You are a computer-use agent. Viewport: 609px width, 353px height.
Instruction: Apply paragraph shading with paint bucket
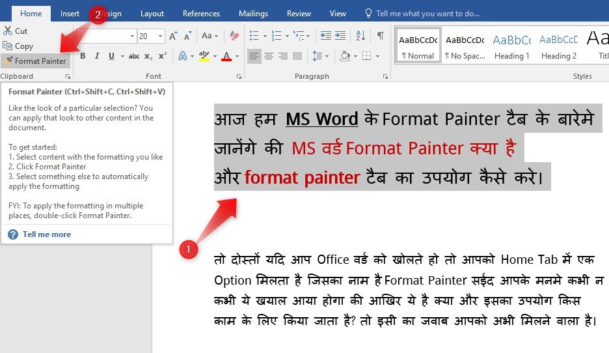point(345,56)
